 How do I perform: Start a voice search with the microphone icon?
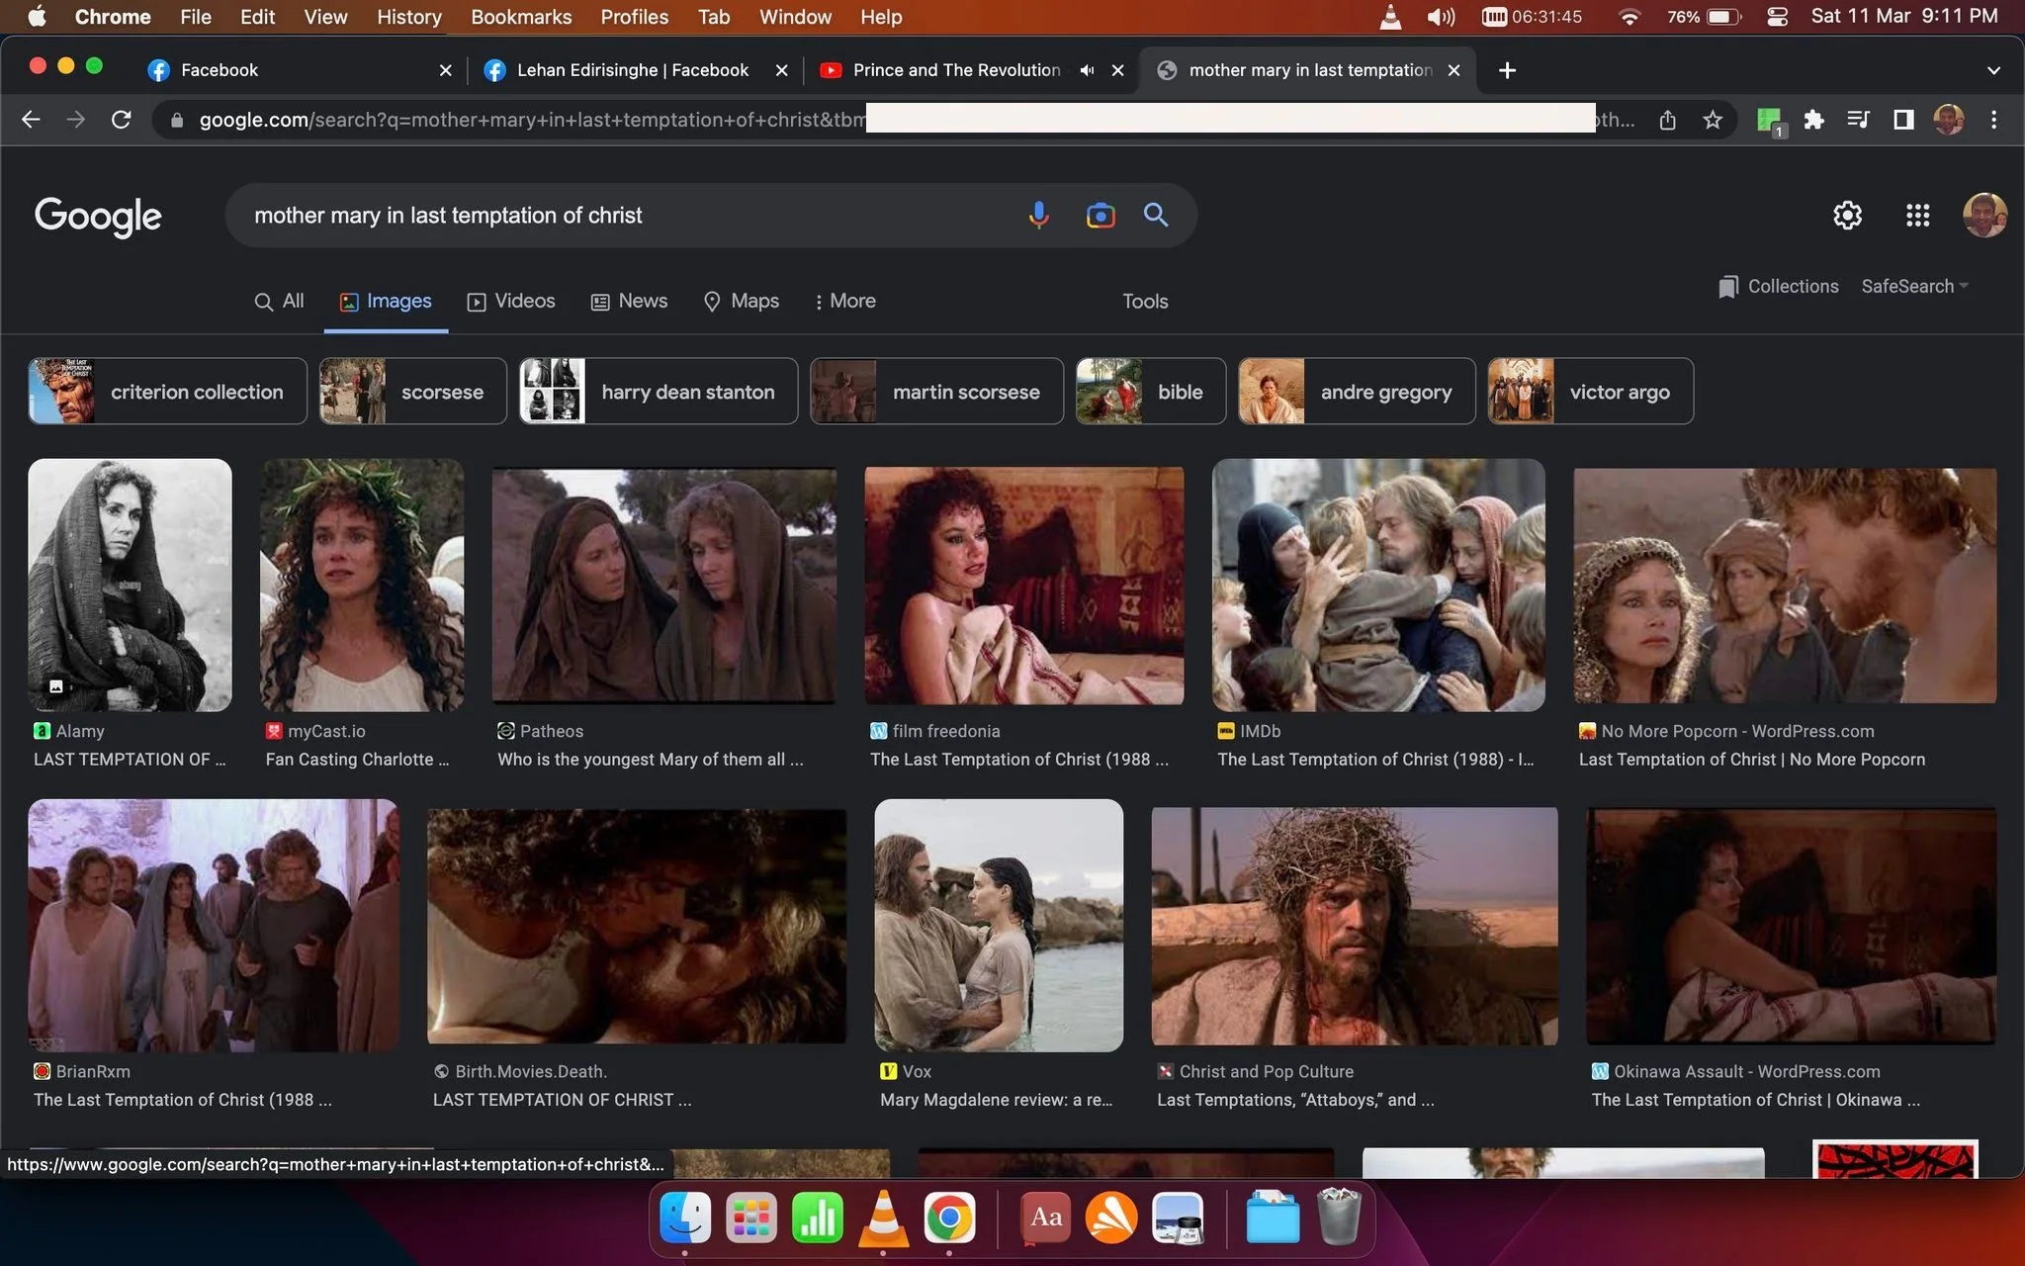[1038, 215]
